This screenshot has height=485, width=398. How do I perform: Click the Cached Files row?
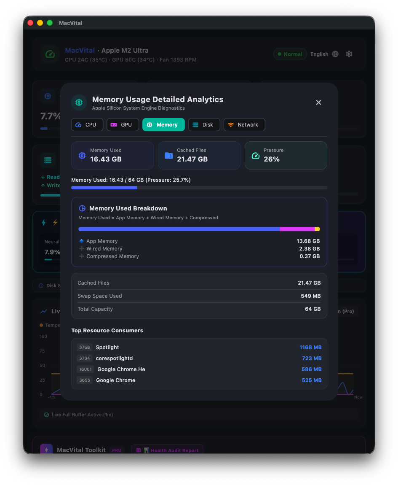pyautogui.click(x=199, y=283)
